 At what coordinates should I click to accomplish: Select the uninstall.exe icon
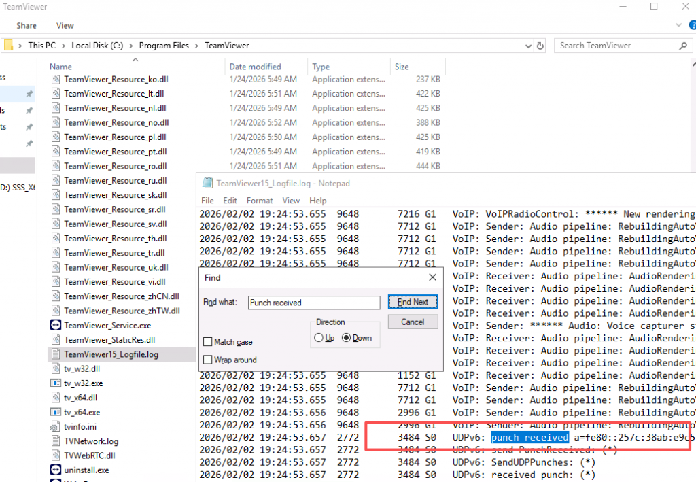click(56, 470)
